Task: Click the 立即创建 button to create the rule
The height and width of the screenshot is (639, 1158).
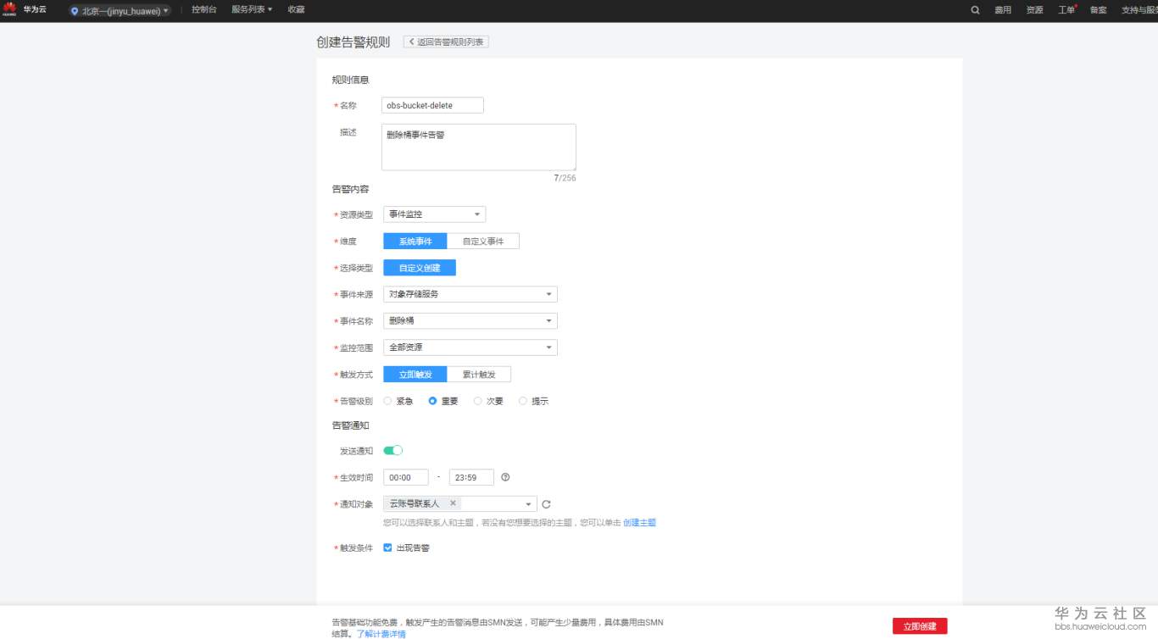Action: [x=920, y=625]
